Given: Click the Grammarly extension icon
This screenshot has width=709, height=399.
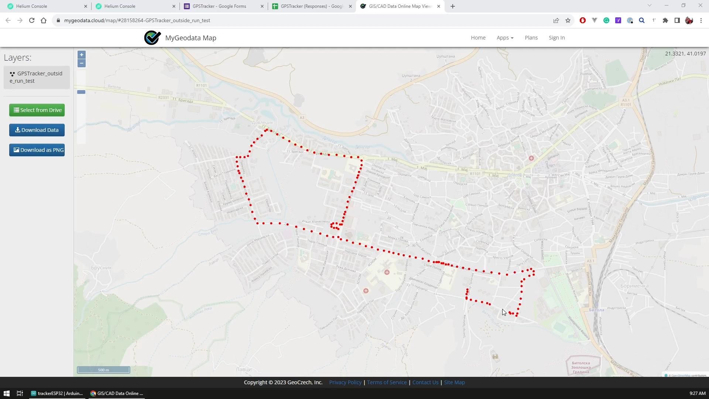Looking at the screenshot, I should coord(606,20).
